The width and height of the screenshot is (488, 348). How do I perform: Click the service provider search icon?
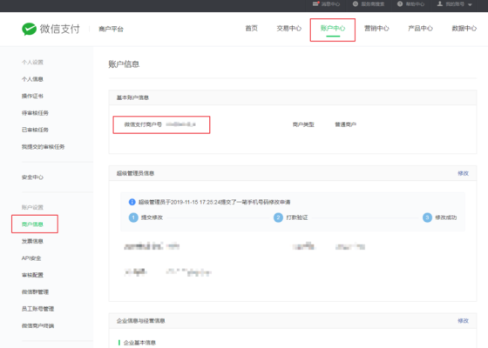pos(356,4)
